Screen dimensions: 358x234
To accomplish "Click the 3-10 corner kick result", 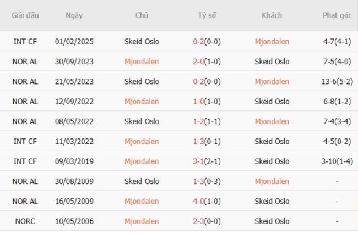I will [x=337, y=161].
